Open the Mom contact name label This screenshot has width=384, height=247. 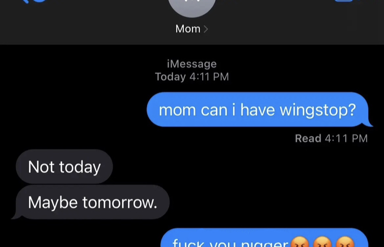pyautogui.click(x=188, y=29)
